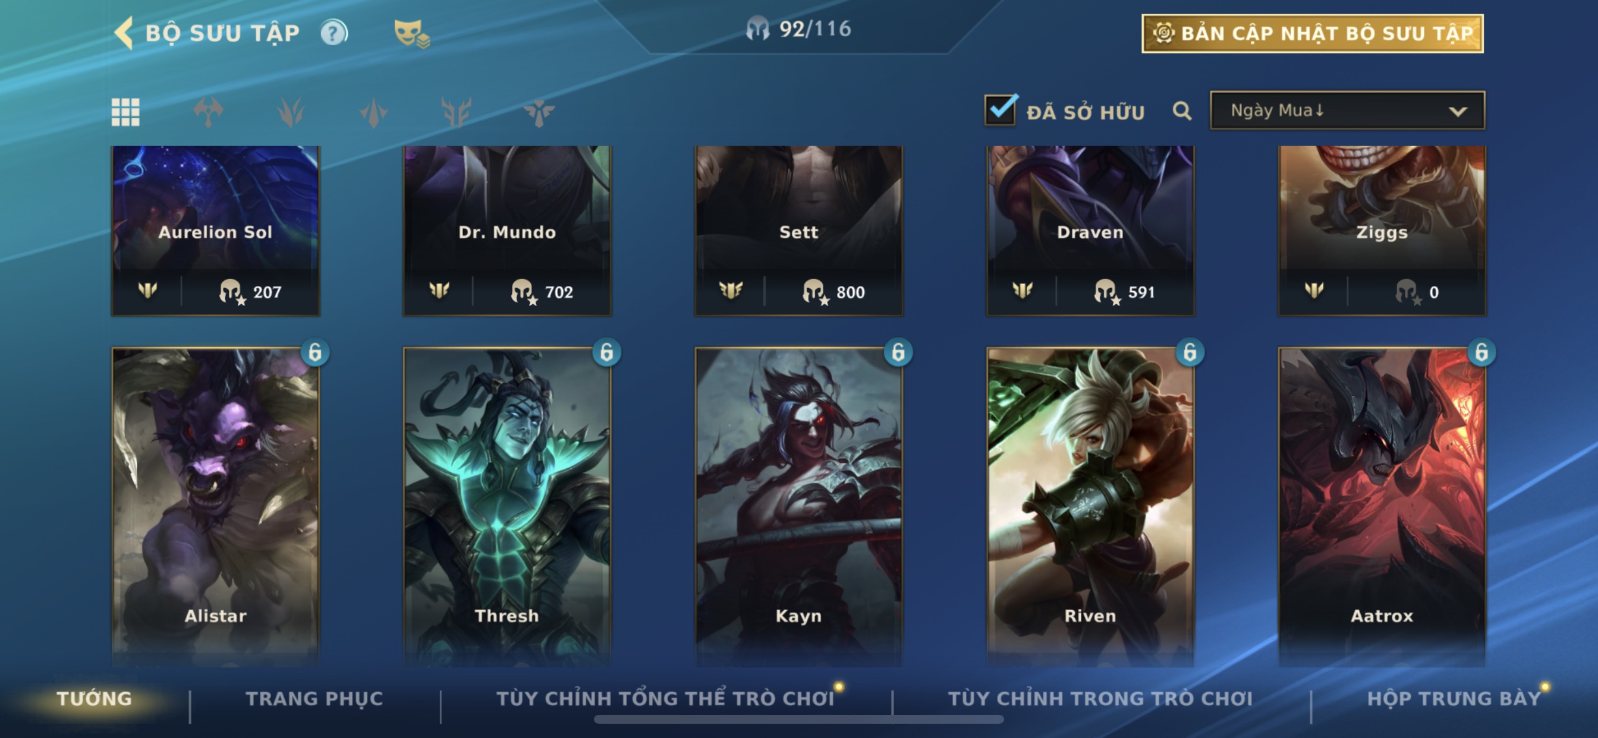Open the Ngày Mua sort dropdown

(1347, 111)
